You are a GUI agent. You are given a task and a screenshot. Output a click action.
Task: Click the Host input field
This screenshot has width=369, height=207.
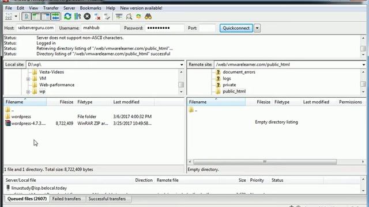[36, 28]
